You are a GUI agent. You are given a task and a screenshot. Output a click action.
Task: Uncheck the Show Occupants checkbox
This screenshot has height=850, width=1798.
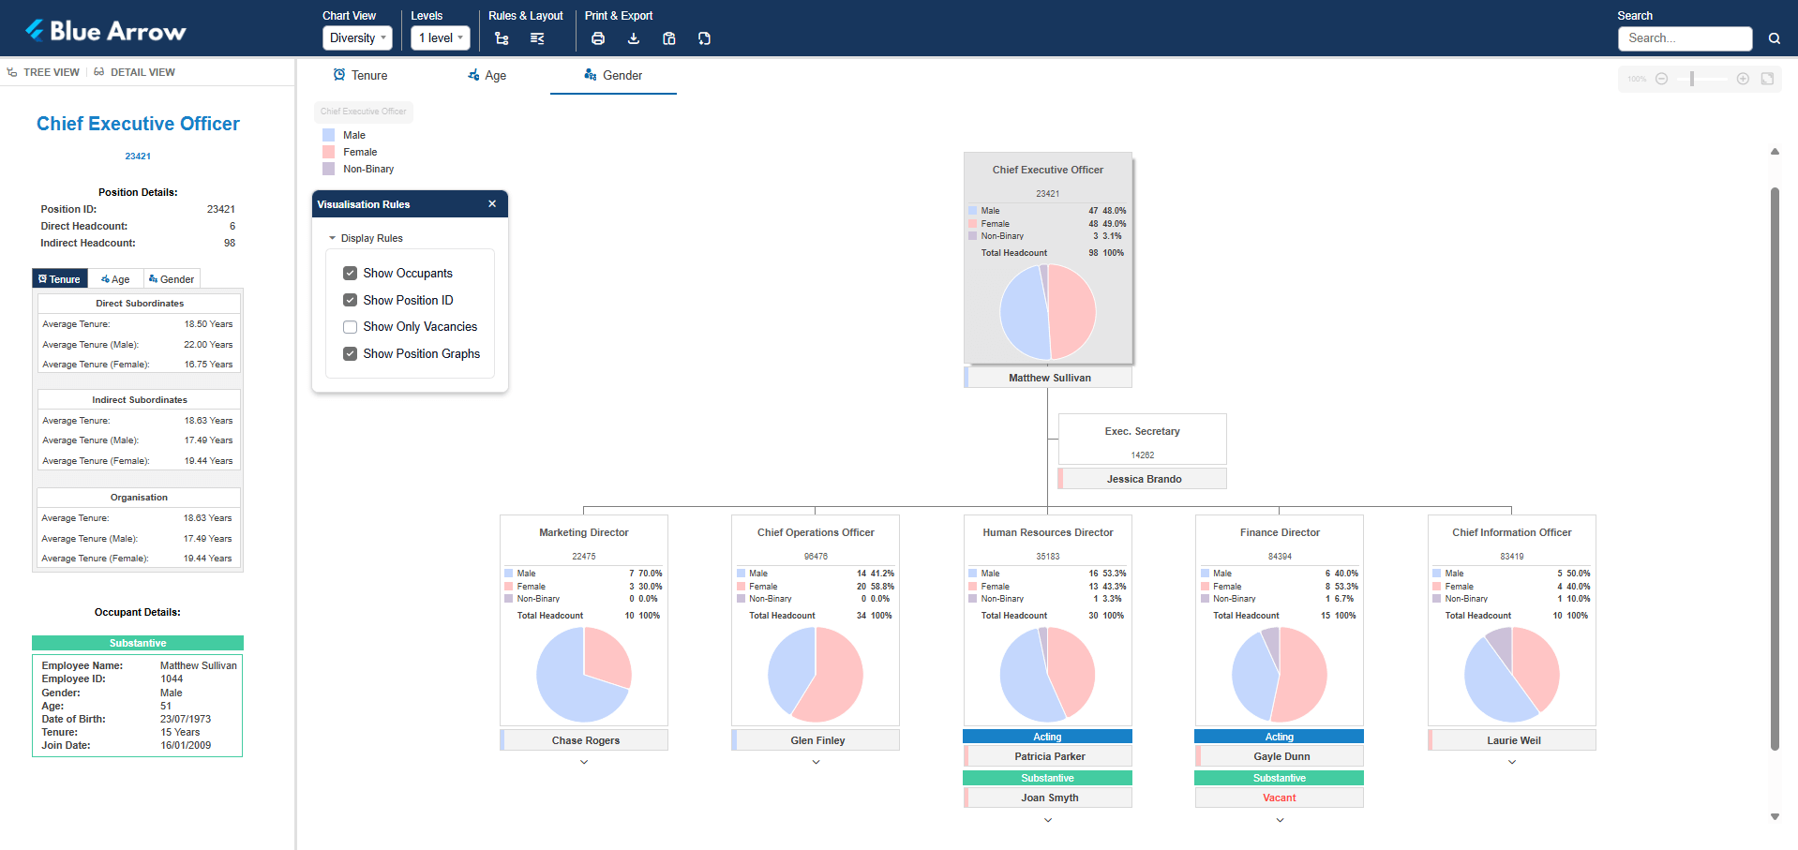pyautogui.click(x=351, y=274)
